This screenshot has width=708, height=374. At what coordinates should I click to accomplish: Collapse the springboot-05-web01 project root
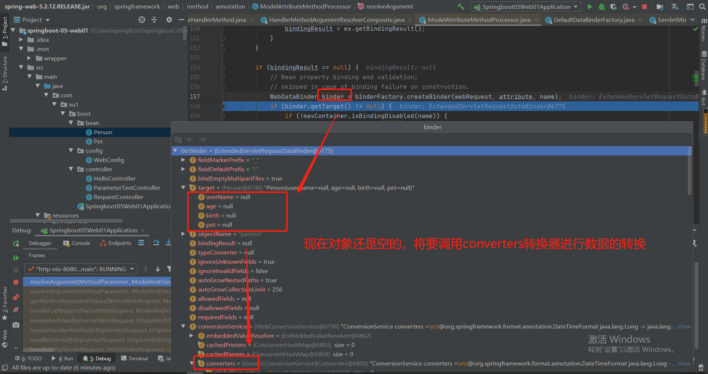[13, 30]
